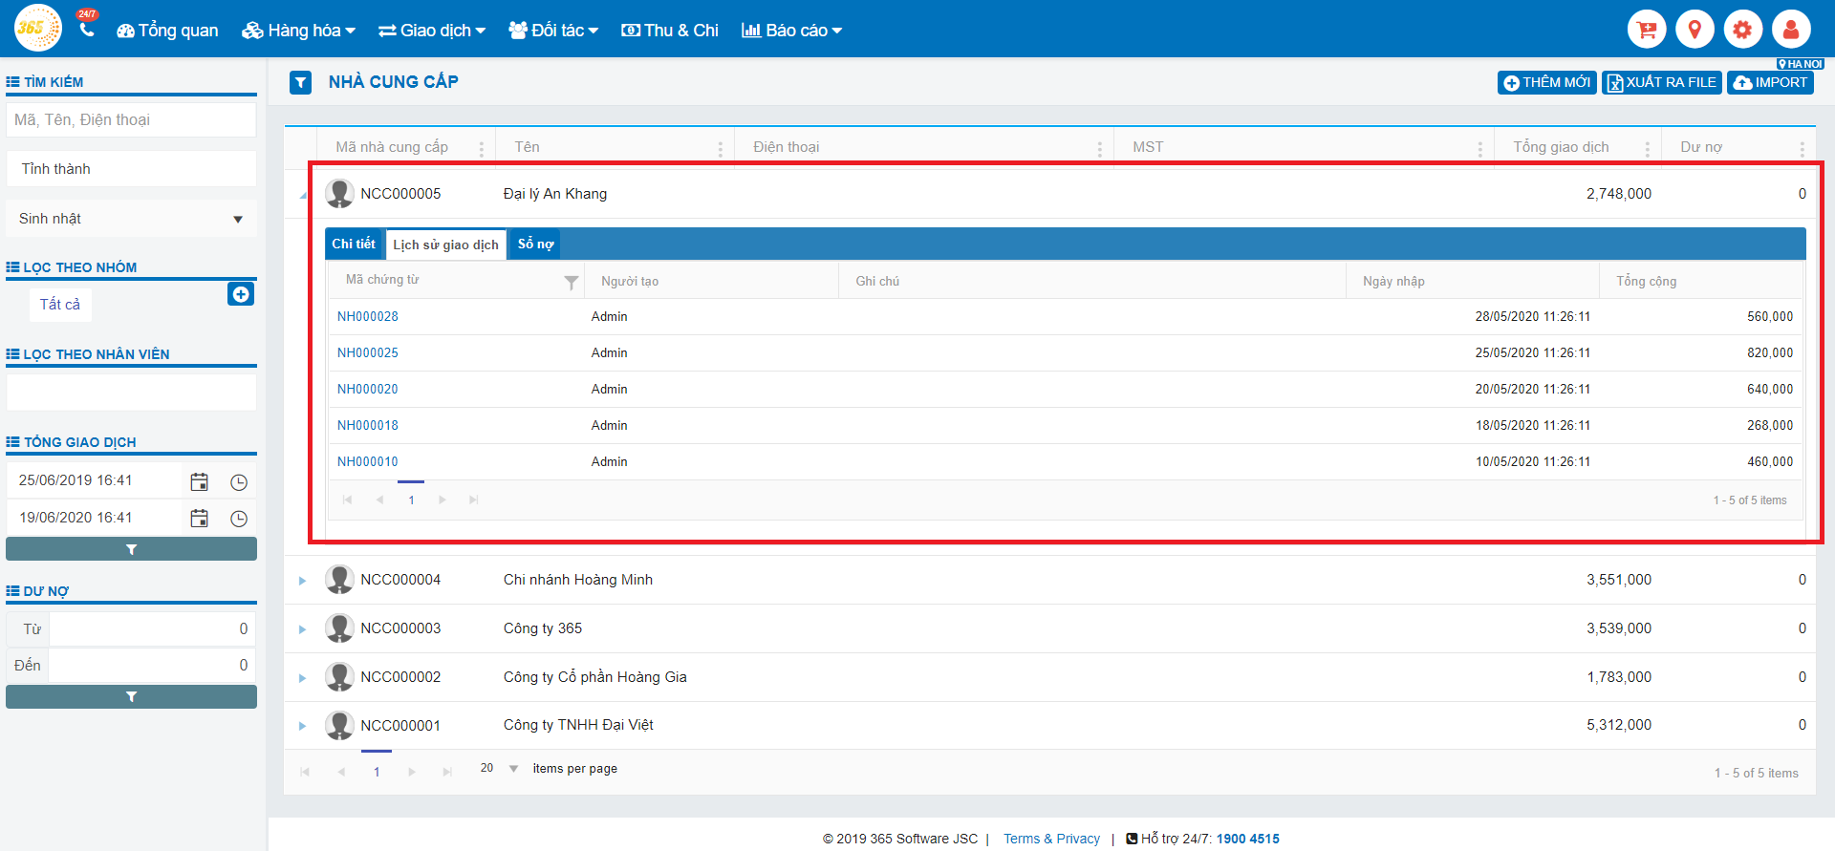Image resolution: width=1835 pixels, height=851 pixels.
Task: Open settings gear icon in top bar
Action: point(1742,30)
